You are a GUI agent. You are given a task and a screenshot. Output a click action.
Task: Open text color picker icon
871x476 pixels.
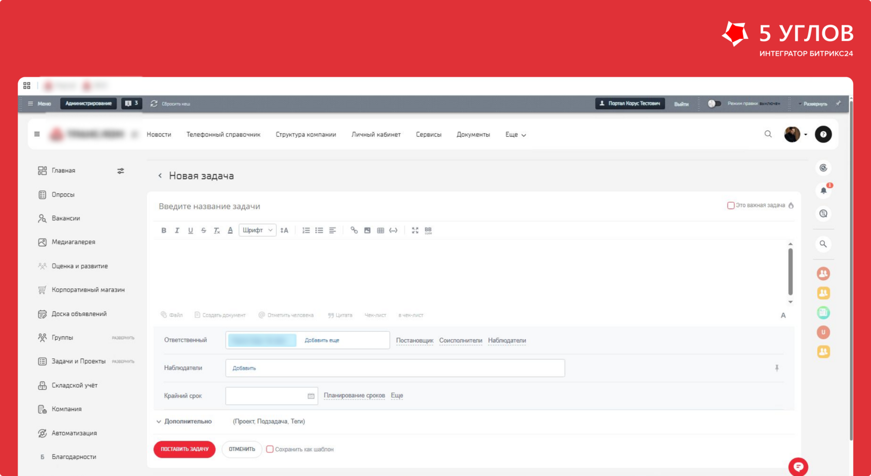pos(230,230)
